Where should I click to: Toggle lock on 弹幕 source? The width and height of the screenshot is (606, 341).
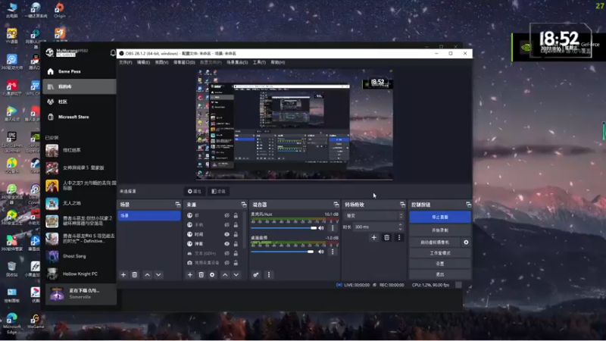(236, 244)
